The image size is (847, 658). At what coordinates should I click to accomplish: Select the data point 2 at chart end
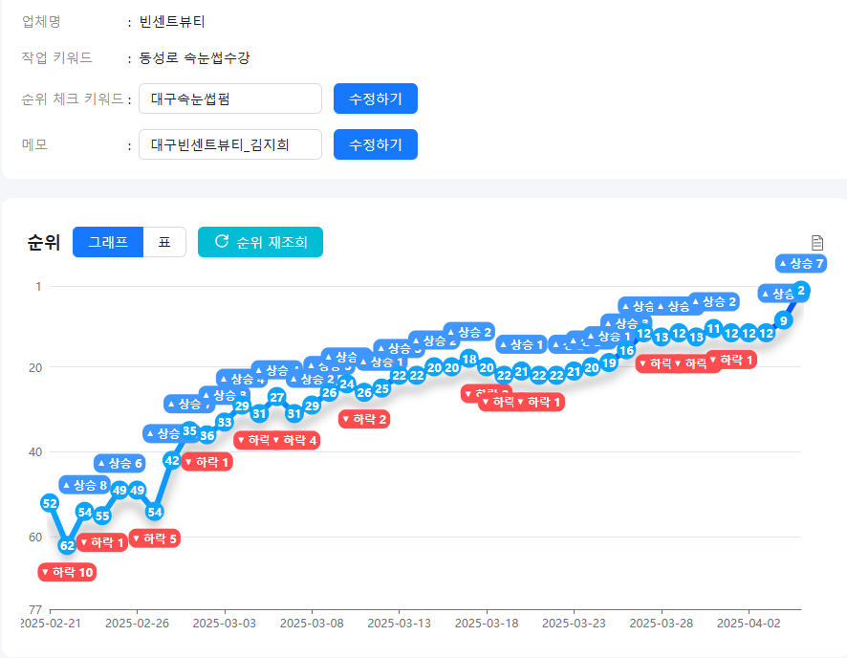pyautogui.click(x=800, y=291)
